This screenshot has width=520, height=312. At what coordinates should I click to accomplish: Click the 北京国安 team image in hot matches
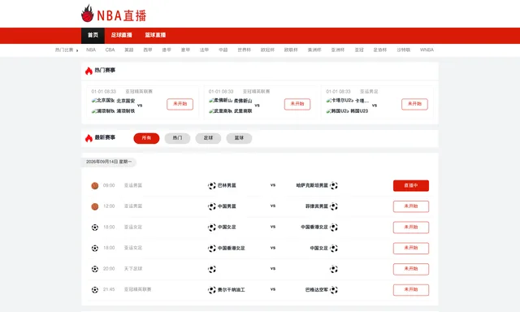[x=103, y=101]
